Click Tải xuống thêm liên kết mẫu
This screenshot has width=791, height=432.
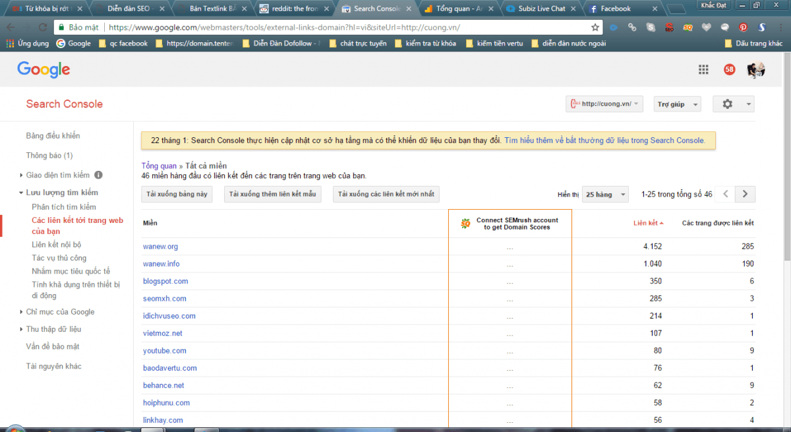(273, 195)
